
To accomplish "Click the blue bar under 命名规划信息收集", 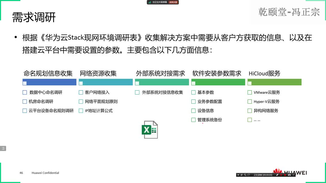I will (49, 82).
